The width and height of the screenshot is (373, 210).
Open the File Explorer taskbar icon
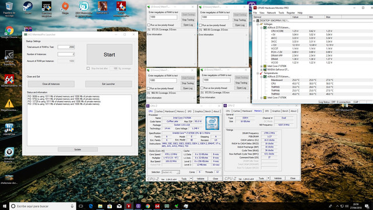100,206
